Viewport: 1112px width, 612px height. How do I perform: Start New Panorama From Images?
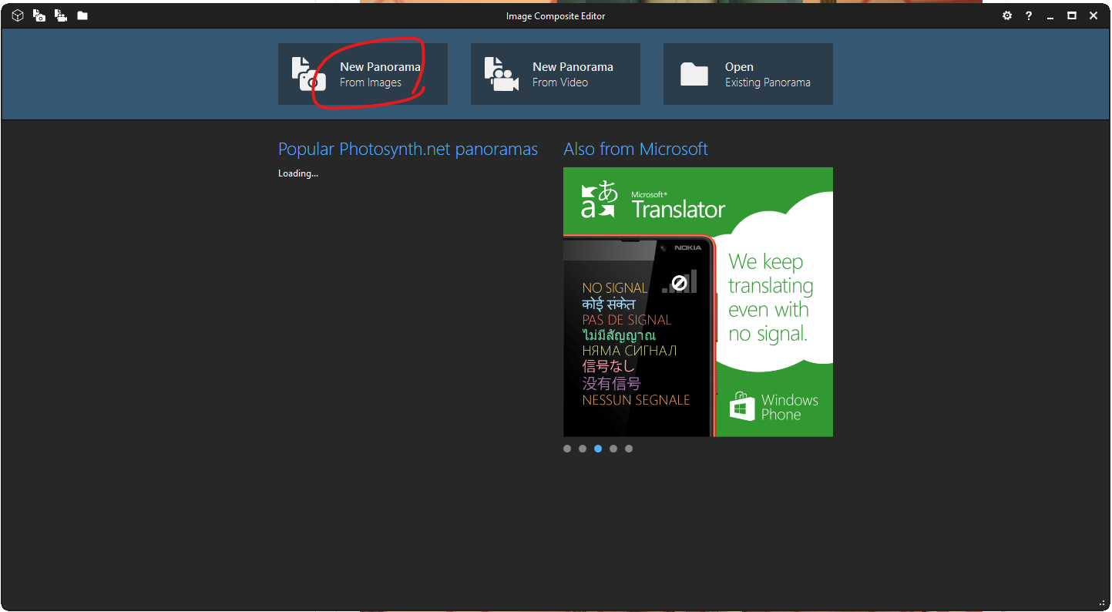point(363,74)
